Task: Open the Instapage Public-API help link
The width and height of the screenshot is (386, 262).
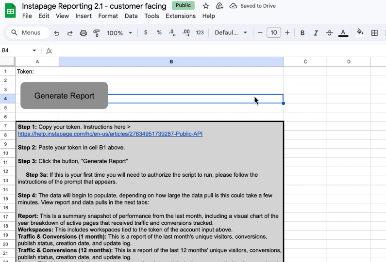Action: point(110,134)
